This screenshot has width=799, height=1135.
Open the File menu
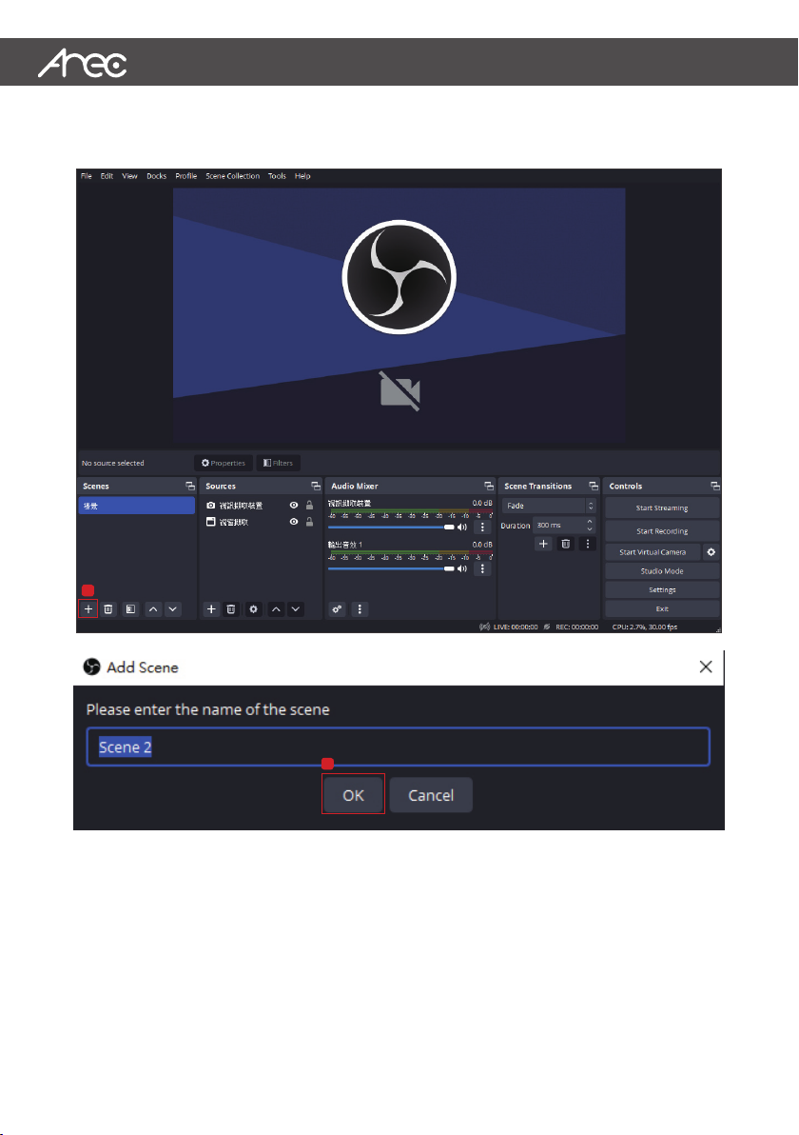pos(87,176)
